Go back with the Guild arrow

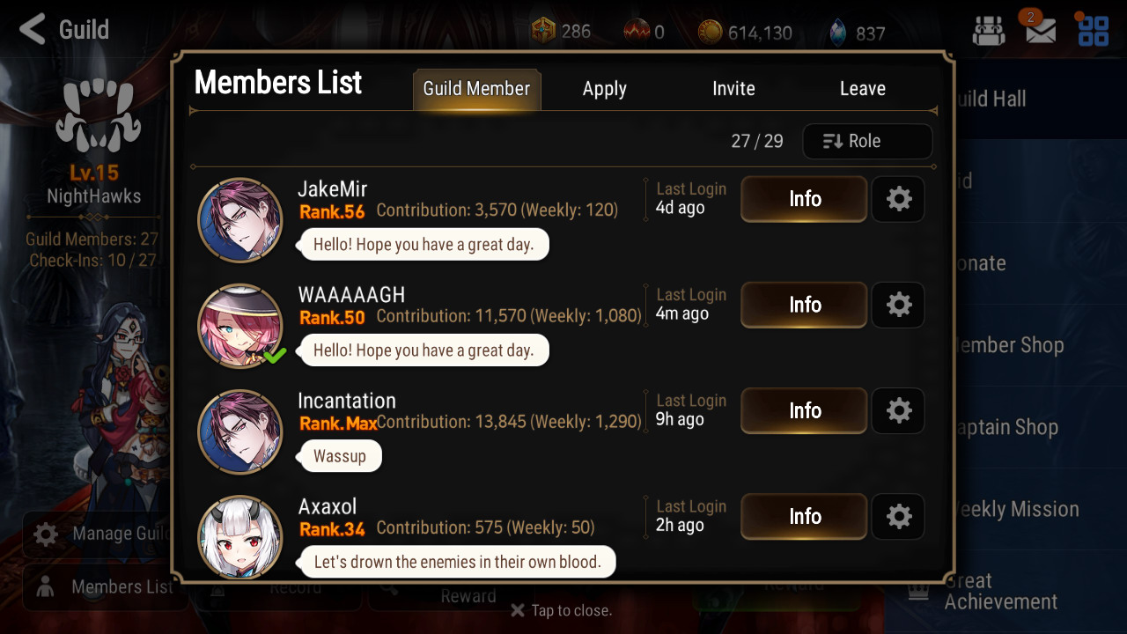[x=63, y=29]
